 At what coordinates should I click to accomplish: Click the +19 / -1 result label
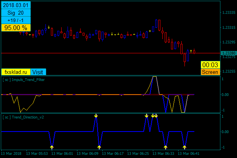[16, 20]
